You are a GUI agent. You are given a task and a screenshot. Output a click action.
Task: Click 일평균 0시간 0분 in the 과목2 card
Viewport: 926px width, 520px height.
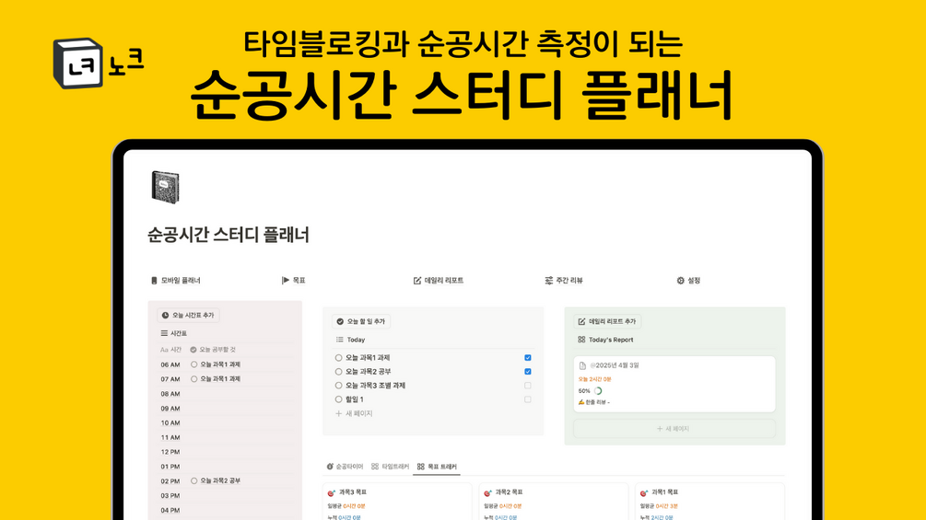point(502,506)
